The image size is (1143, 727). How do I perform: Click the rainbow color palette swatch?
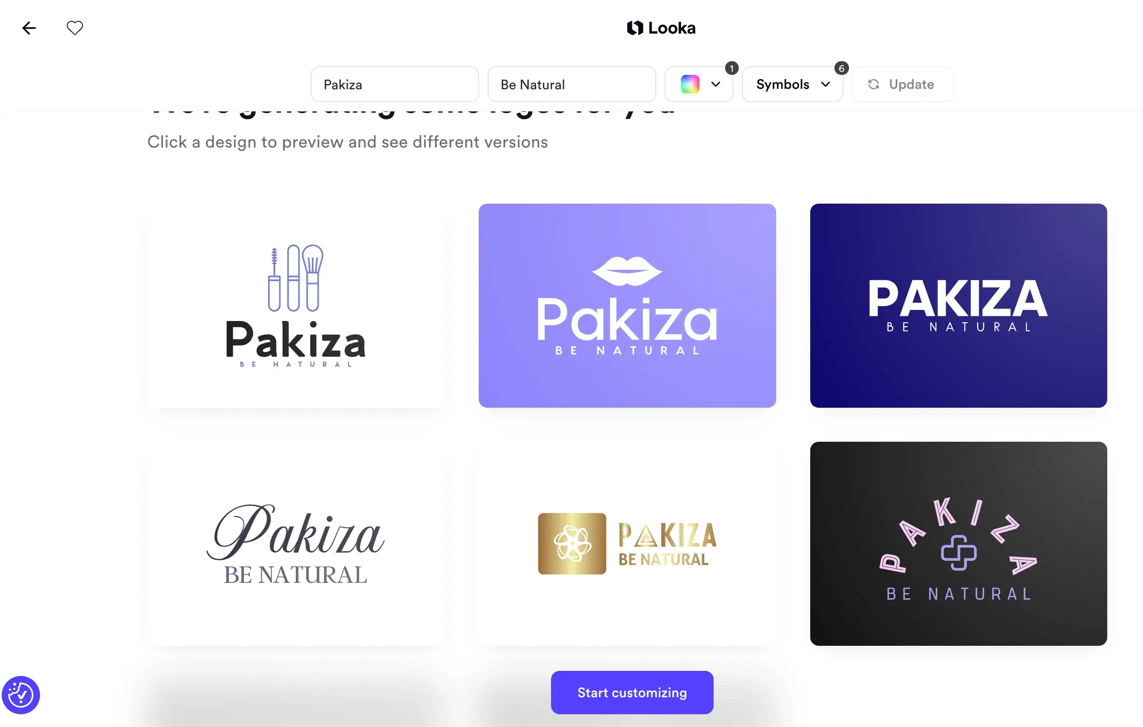(x=690, y=84)
